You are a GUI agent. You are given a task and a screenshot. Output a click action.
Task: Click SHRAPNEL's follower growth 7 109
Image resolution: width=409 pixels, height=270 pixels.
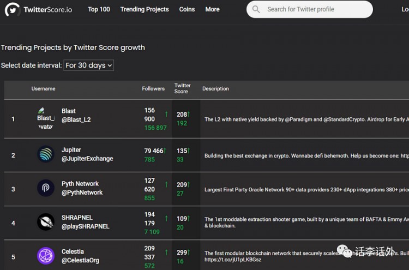point(152,232)
